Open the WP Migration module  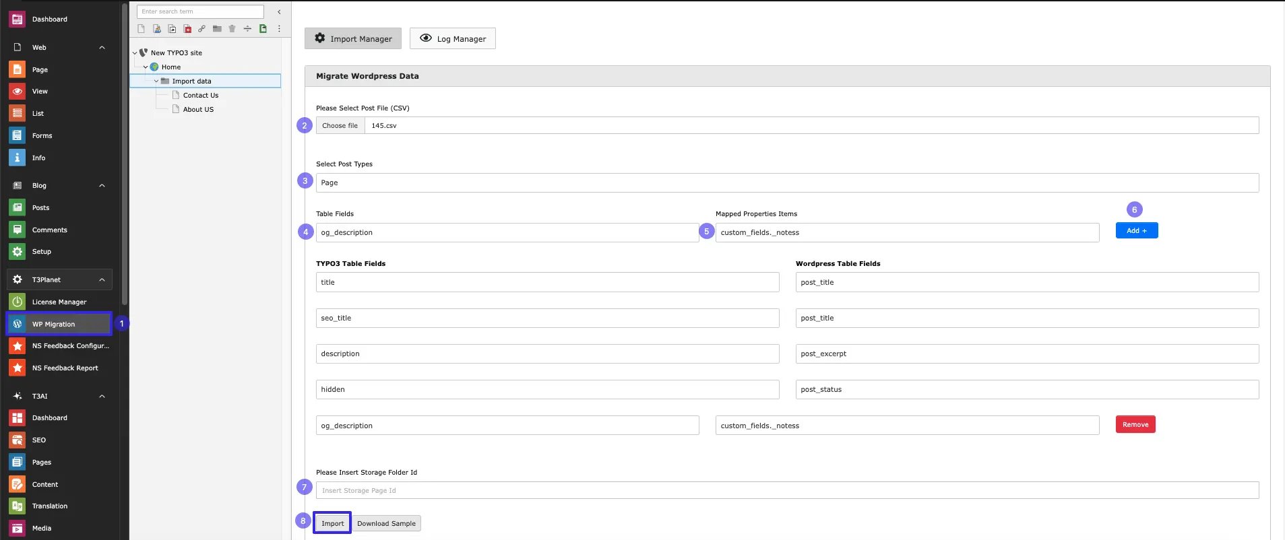pyautogui.click(x=59, y=324)
